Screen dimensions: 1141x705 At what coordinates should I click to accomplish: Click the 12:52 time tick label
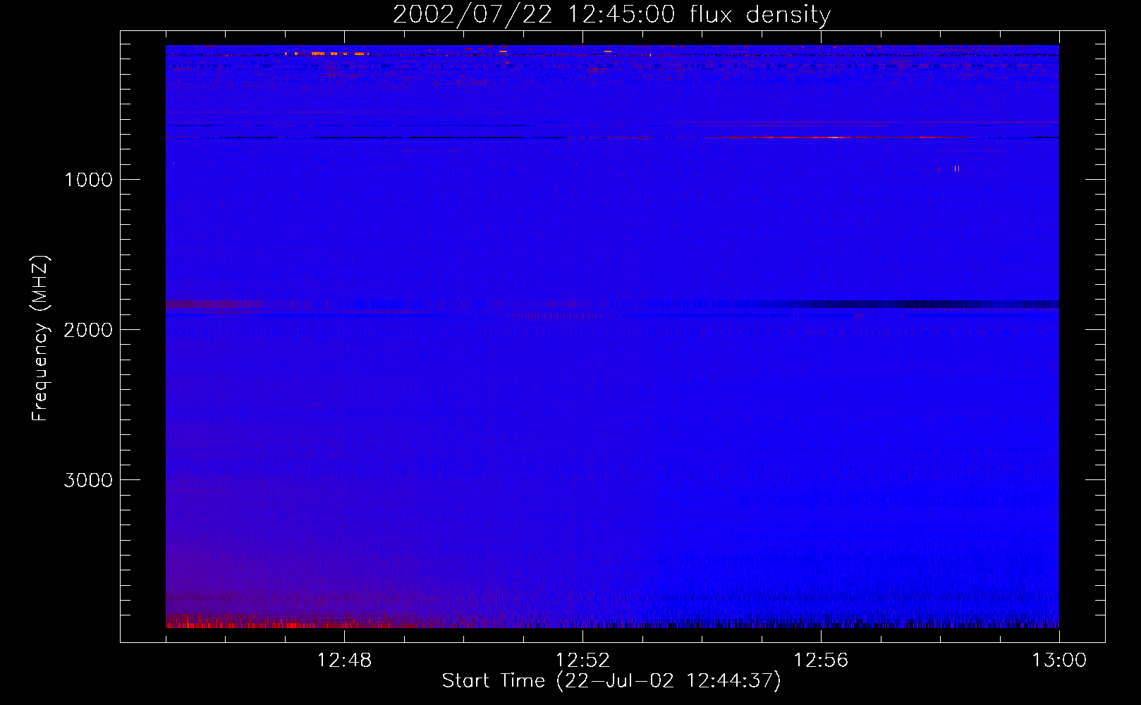pos(582,661)
